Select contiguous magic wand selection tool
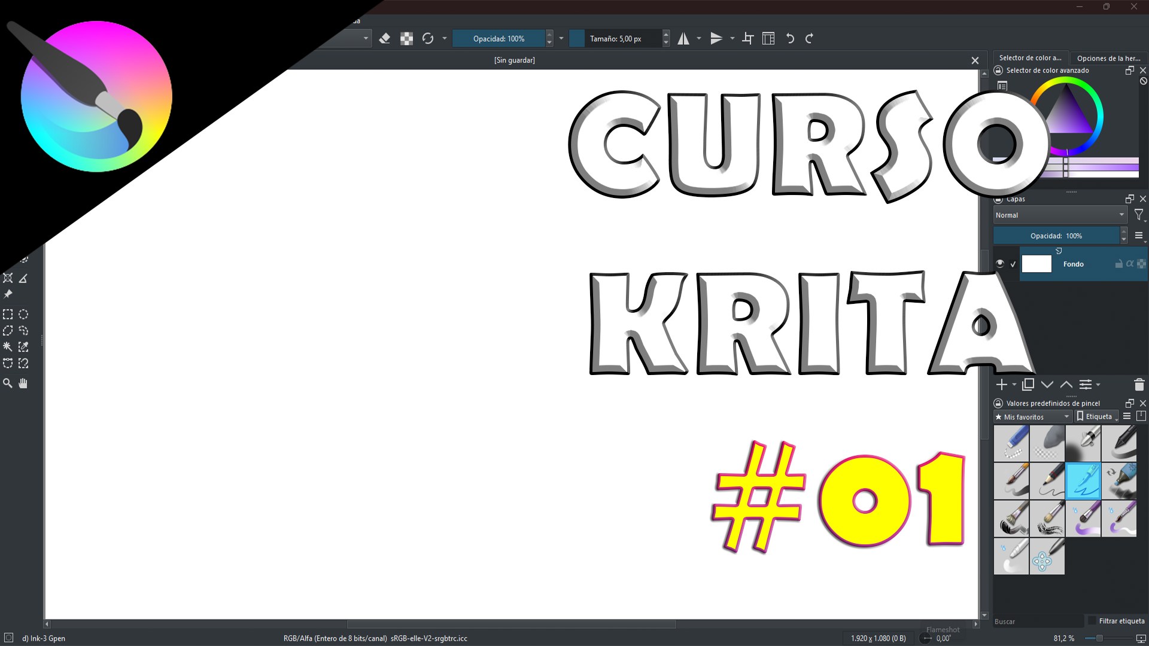This screenshot has width=1149, height=646. pos(8,347)
